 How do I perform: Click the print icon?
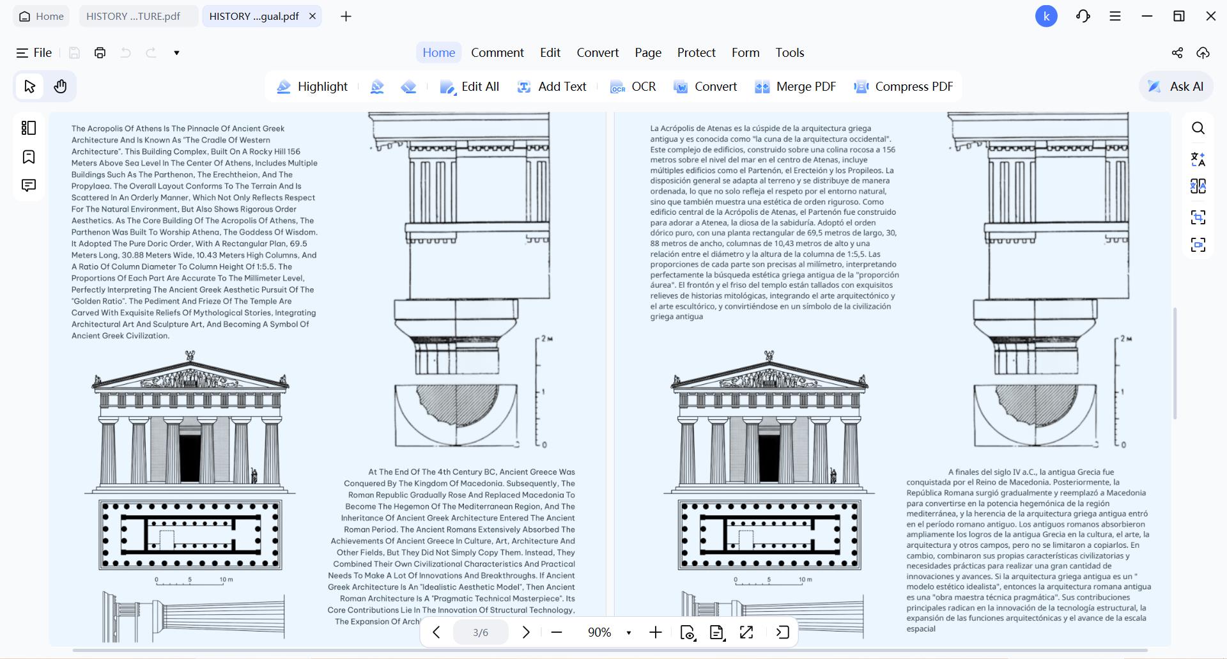100,52
